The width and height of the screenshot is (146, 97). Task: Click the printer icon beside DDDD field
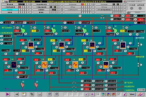point(129,12)
